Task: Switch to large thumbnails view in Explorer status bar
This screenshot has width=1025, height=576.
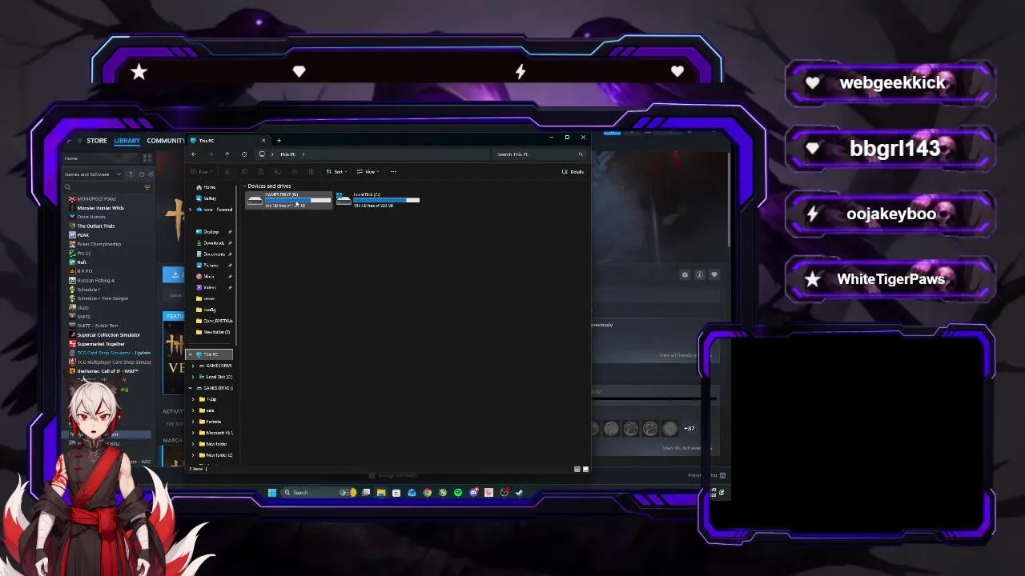Action: [585, 469]
